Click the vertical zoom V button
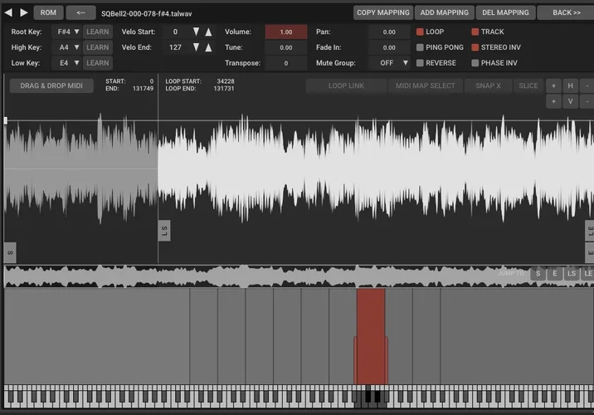Image resolution: width=594 pixels, height=415 pixels. click(x=570, y=101)
